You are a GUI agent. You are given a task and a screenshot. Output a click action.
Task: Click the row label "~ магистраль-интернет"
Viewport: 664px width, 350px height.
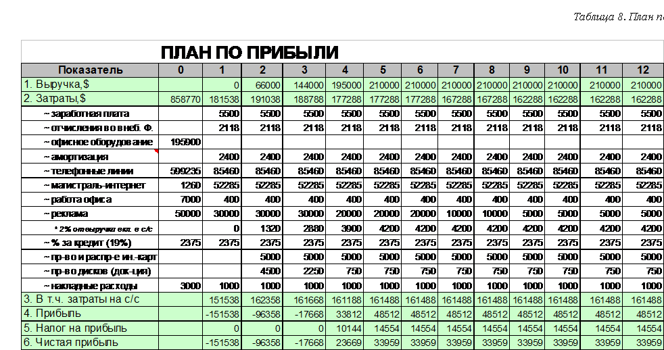[94, 185]
